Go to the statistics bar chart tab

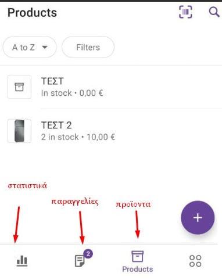point(22,261)
